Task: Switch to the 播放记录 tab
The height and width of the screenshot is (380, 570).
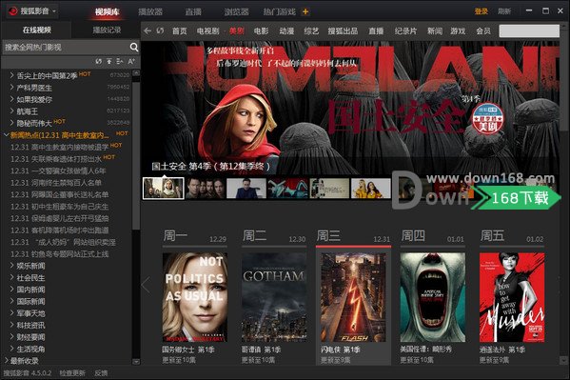Action: 107,30
